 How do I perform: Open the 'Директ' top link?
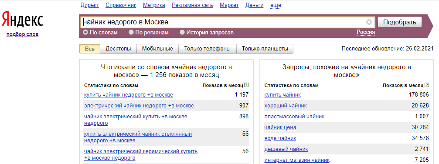tap(90, 5)
